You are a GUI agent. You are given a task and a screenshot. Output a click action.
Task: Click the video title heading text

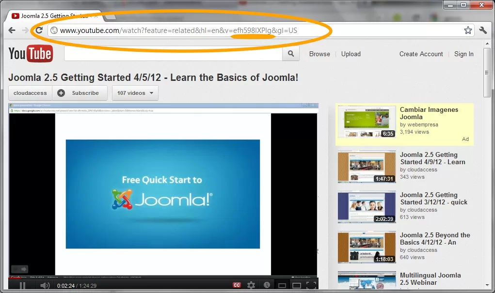tap(153, 77)
